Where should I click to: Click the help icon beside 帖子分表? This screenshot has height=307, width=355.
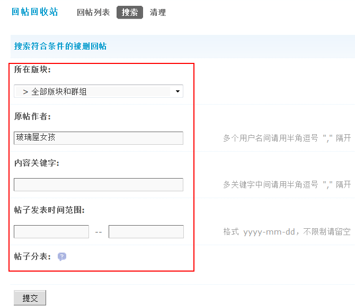point(62,257)
